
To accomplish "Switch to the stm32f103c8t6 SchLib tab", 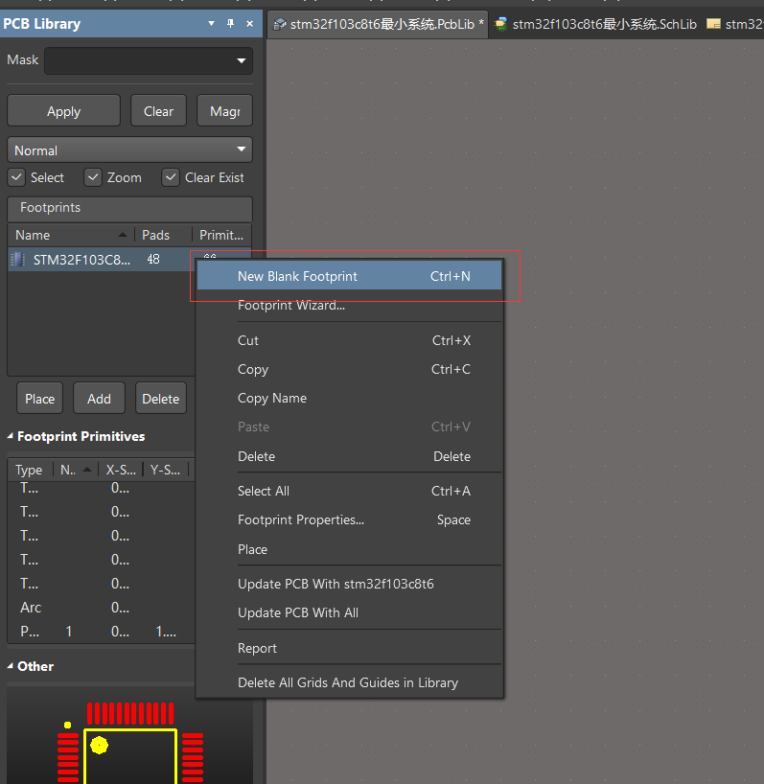I will coord(595,24).
